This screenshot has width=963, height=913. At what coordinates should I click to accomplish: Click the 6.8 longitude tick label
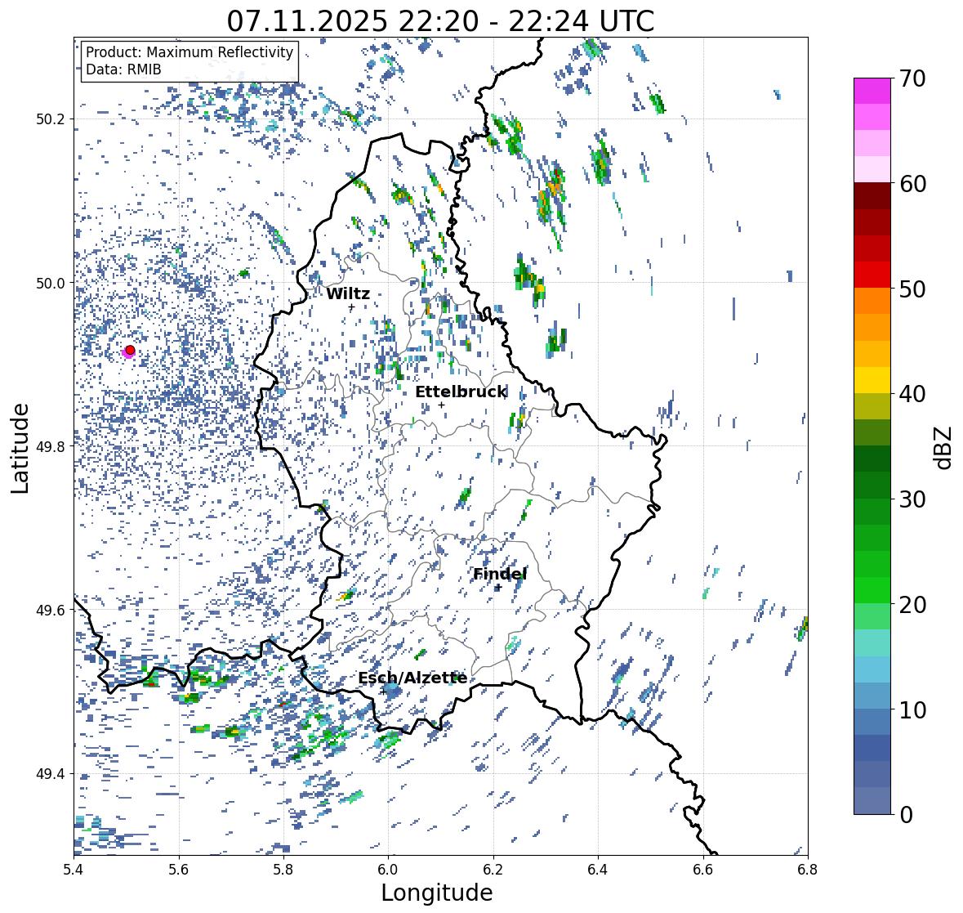click(808, 869)
